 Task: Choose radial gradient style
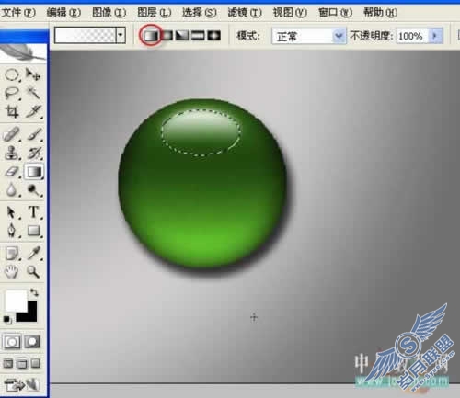pyautogui.click(x=167, y=36)
